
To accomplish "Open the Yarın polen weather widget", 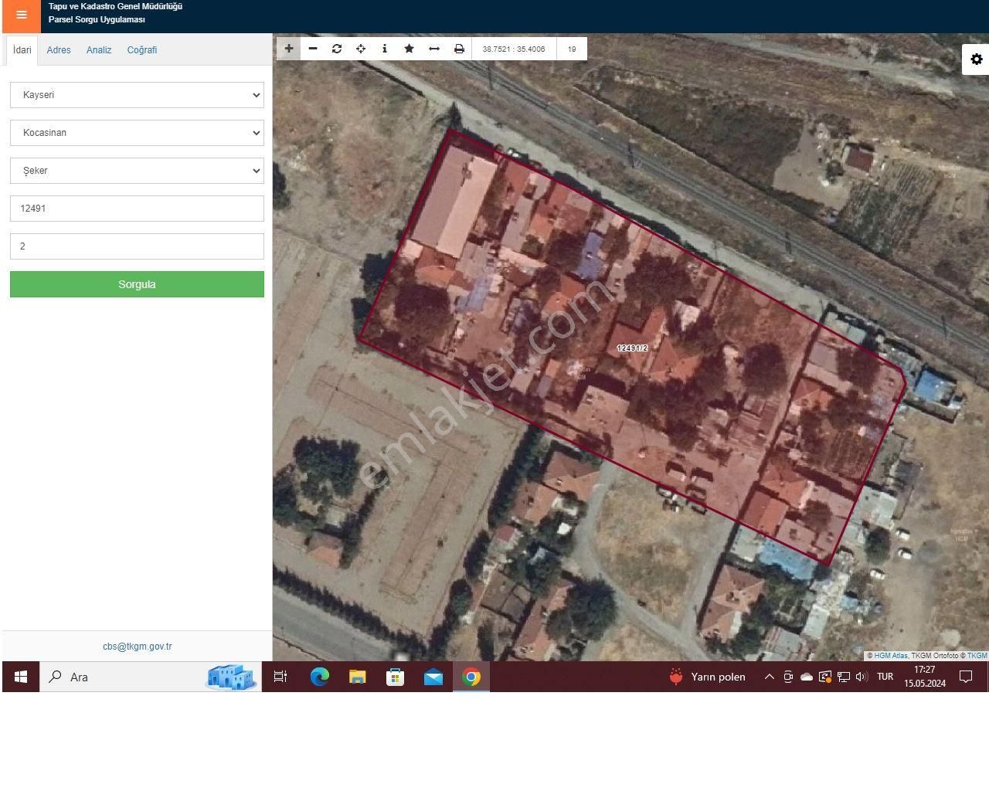I will [x=708, y=677].
